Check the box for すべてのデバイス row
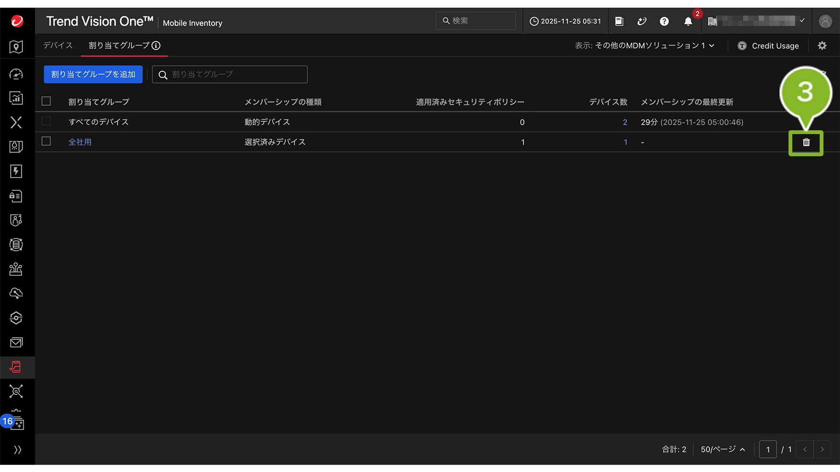The width and height of the screenshot is (840, 472). tap(46, 121)
